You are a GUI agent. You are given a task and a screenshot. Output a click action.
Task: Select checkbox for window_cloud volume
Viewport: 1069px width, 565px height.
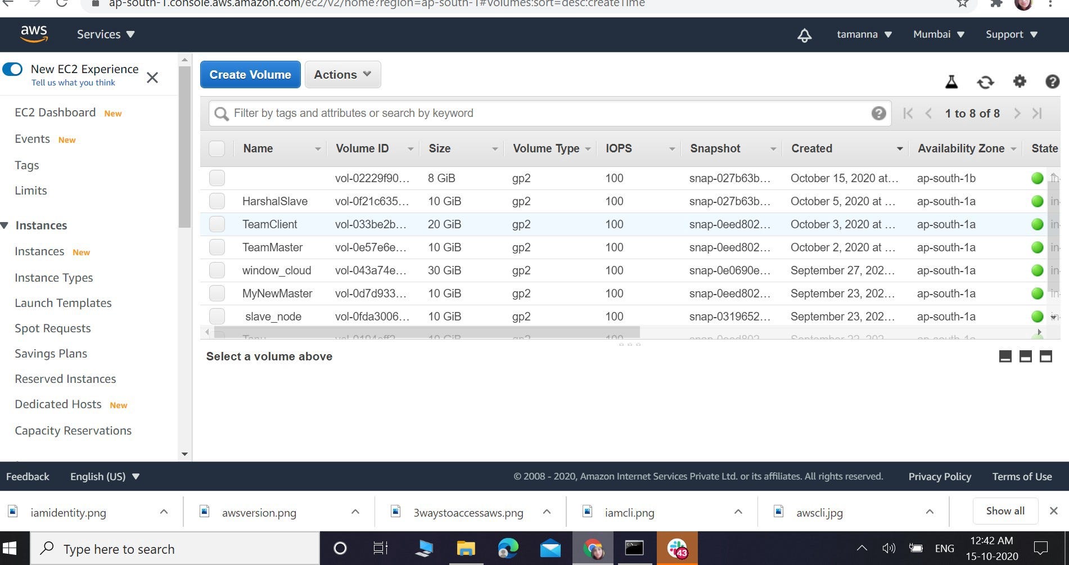click(x=216, y=270)
